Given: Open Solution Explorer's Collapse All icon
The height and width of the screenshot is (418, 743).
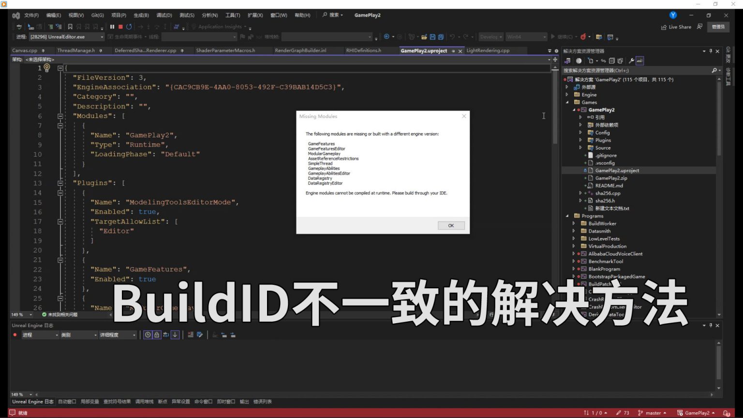Looking at the screenshot, I should pos(612,60).
